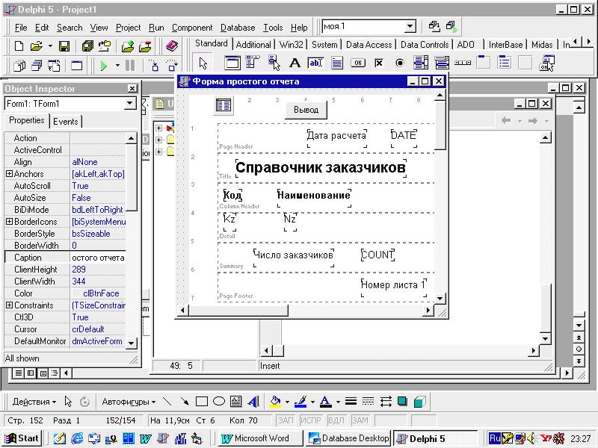This screenshot has width=598, height=448.
Task: Open the dropdown arrow next to Open icon
Action: tap(50, 46)
